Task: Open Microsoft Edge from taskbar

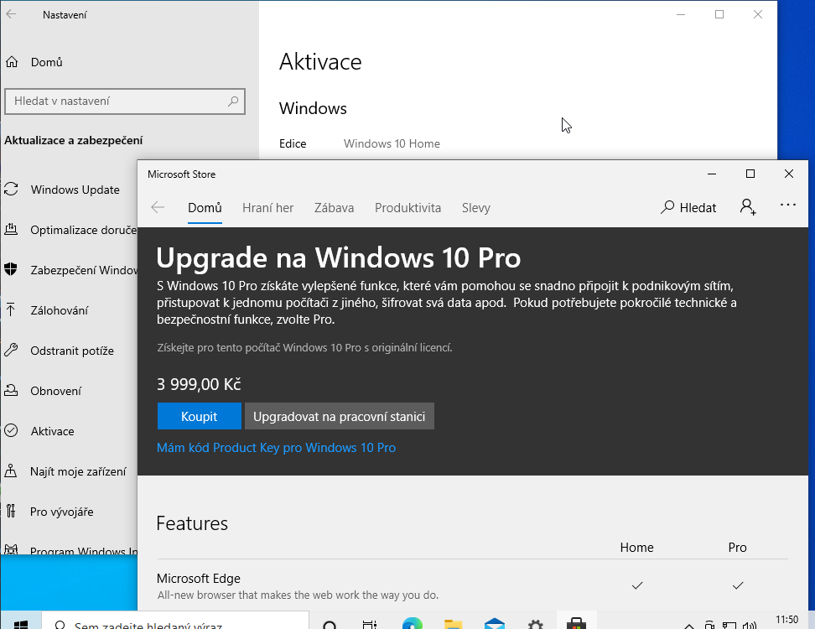Action: pyautogui.click(x=413, y=623)
